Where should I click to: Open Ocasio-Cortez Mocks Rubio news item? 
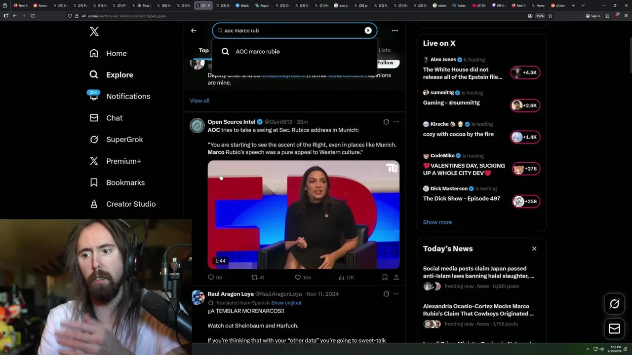(481, 316)
